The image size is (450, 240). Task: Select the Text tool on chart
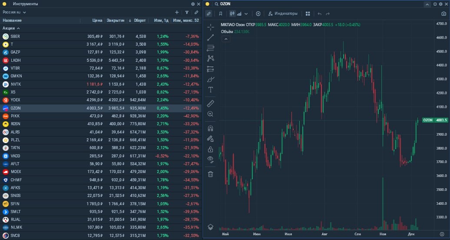210,90
